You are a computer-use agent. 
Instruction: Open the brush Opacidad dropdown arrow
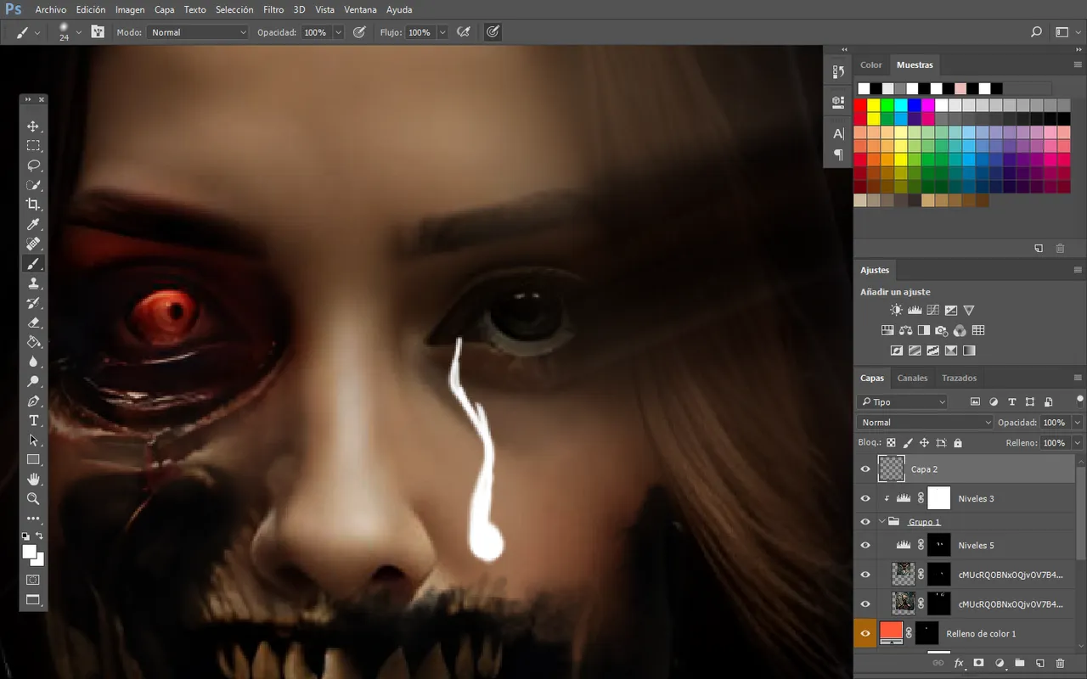click(338, 32)
